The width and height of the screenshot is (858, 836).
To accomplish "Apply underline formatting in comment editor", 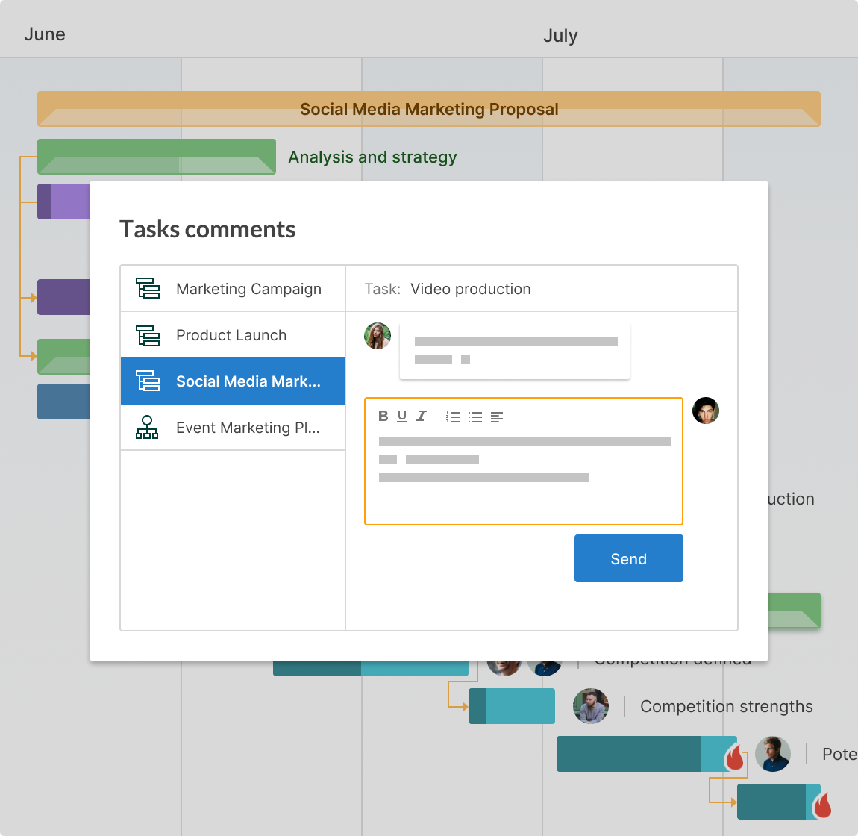I will (x=402, y=416).
